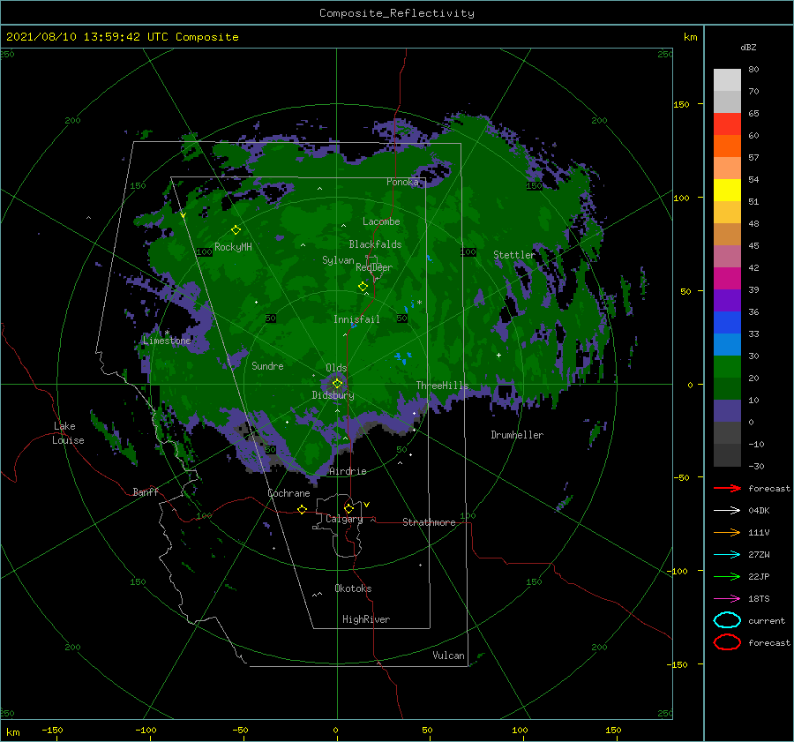Click the Calgary city label
794x742 pixels.
tap(344, 519)
